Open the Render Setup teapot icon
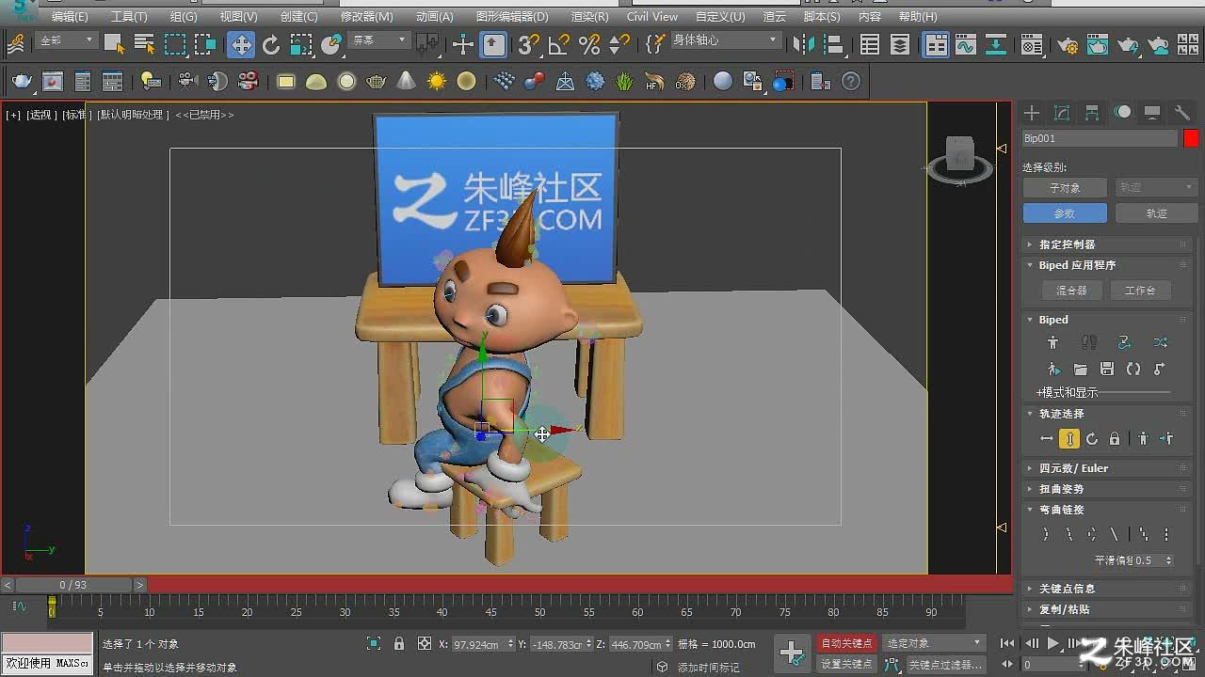The height and width of the screenshot is (677, 1205). (1068, 44)
